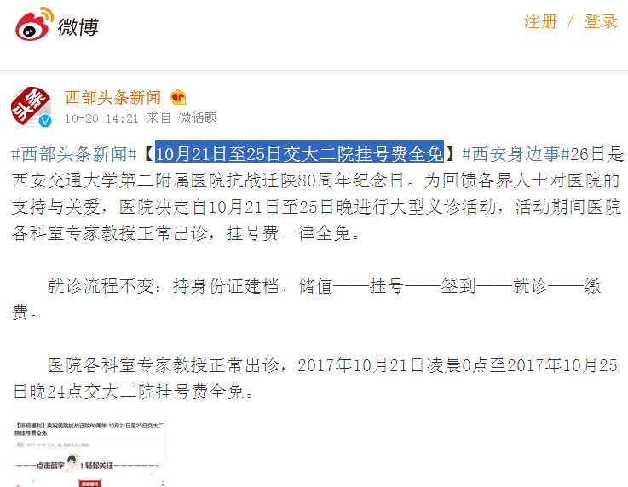Open the #西部头条新闻# hashtag topic
This screenshot has width=628, height=487.
pos(74,154)
